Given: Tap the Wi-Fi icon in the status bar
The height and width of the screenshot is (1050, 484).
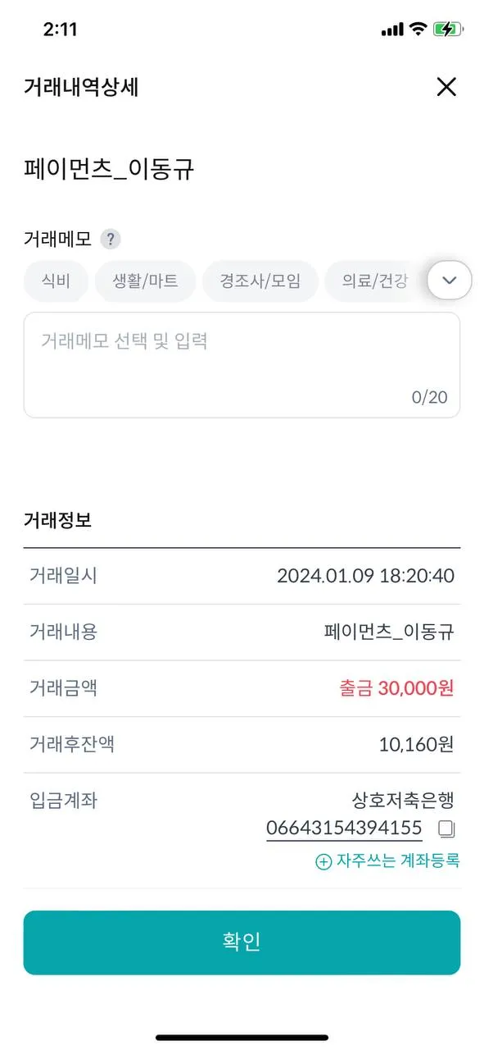Looking at the screenshot, I should [418, 30].
